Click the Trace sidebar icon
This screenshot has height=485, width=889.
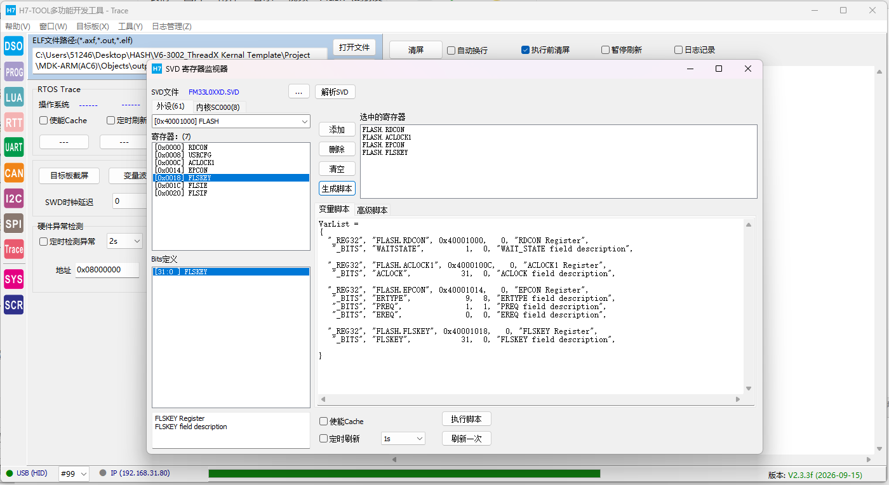coord(13,249)
